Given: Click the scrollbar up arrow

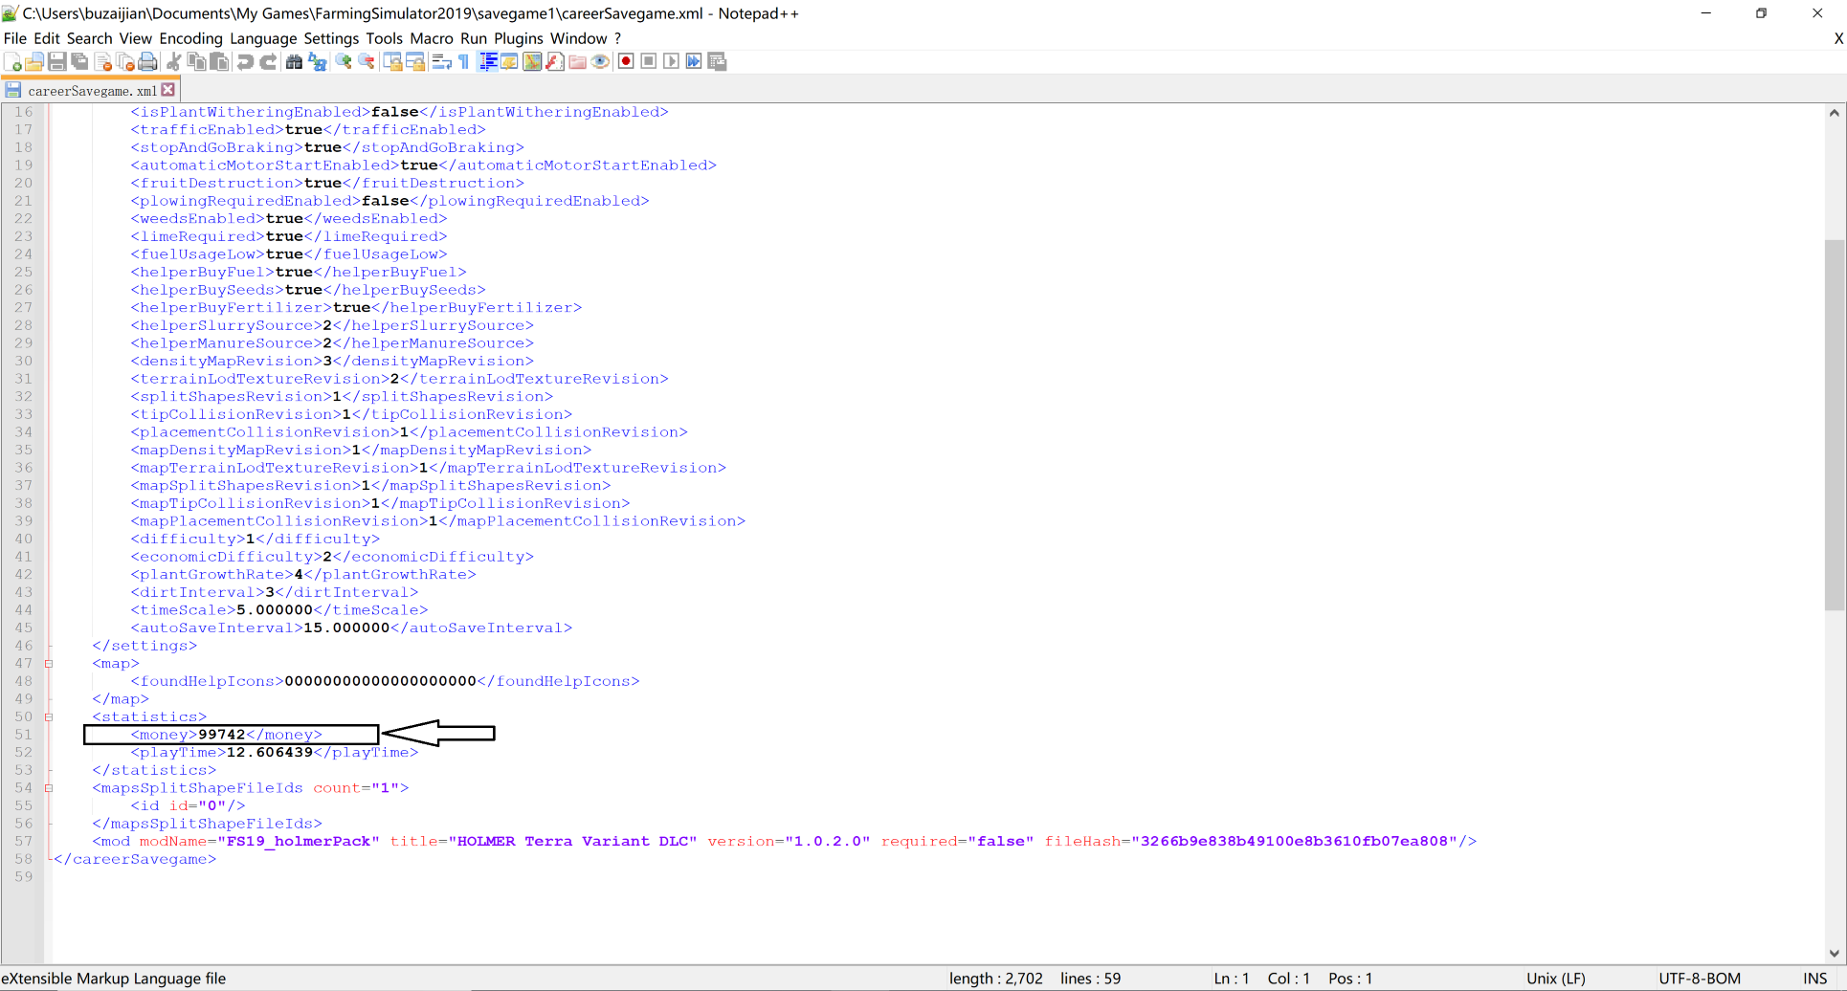Looking at the screenshot, I should (1835, 113).
